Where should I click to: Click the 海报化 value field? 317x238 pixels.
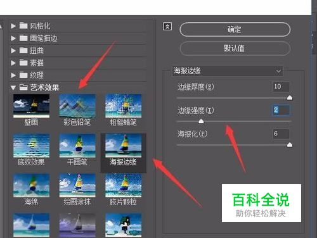click(x=281, y=134)
